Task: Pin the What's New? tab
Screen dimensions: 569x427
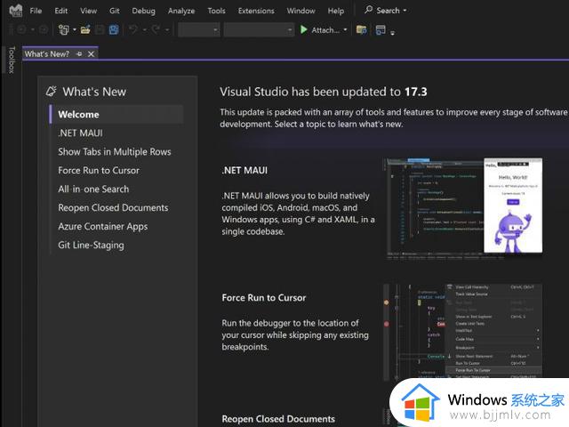Action: pos(79,54)
